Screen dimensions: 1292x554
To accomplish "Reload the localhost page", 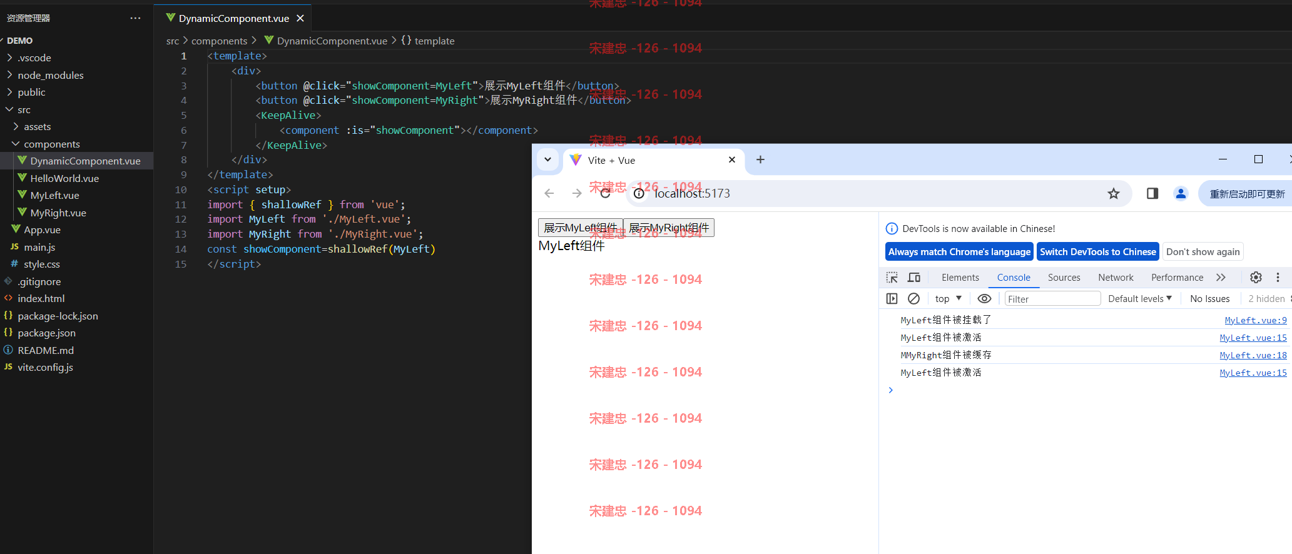I will (x=605, y=193).
